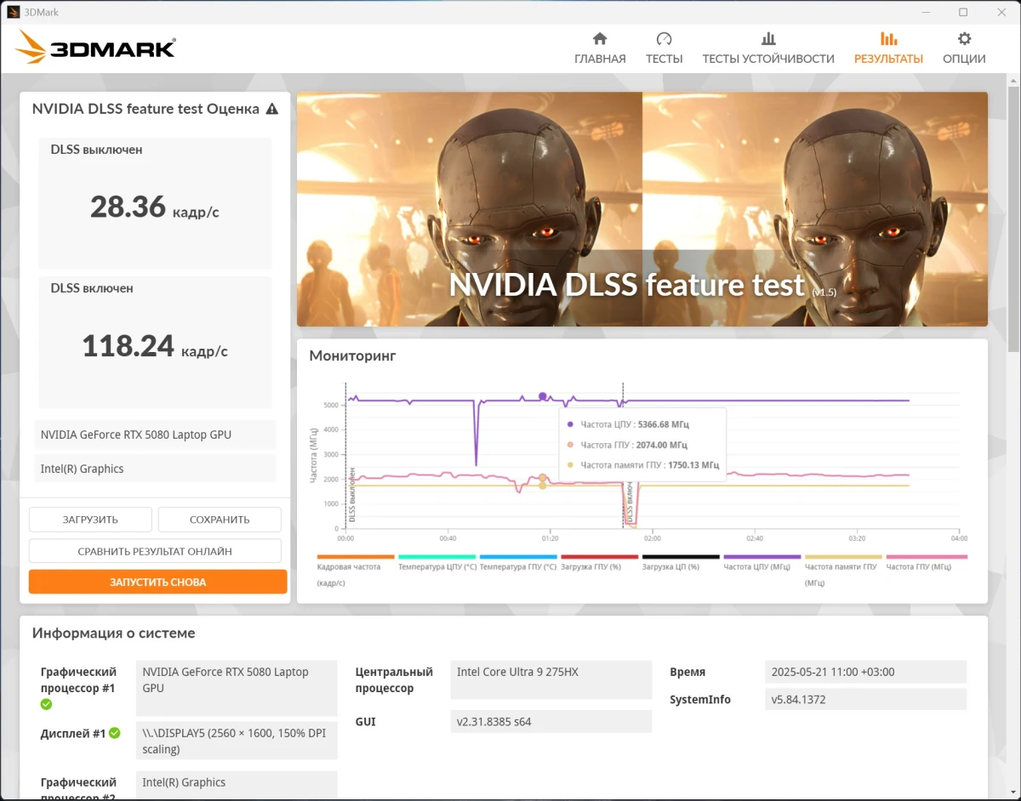Maximize the 3DMark window
The image size is (1021, 801).
963,12
